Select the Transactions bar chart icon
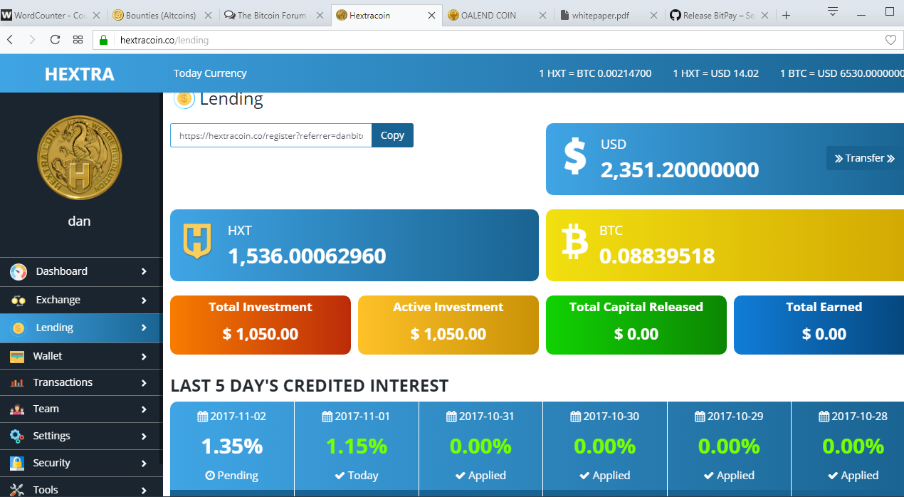Image resolution: width=904 pixels, height=497 pixels. click(18, 383)
